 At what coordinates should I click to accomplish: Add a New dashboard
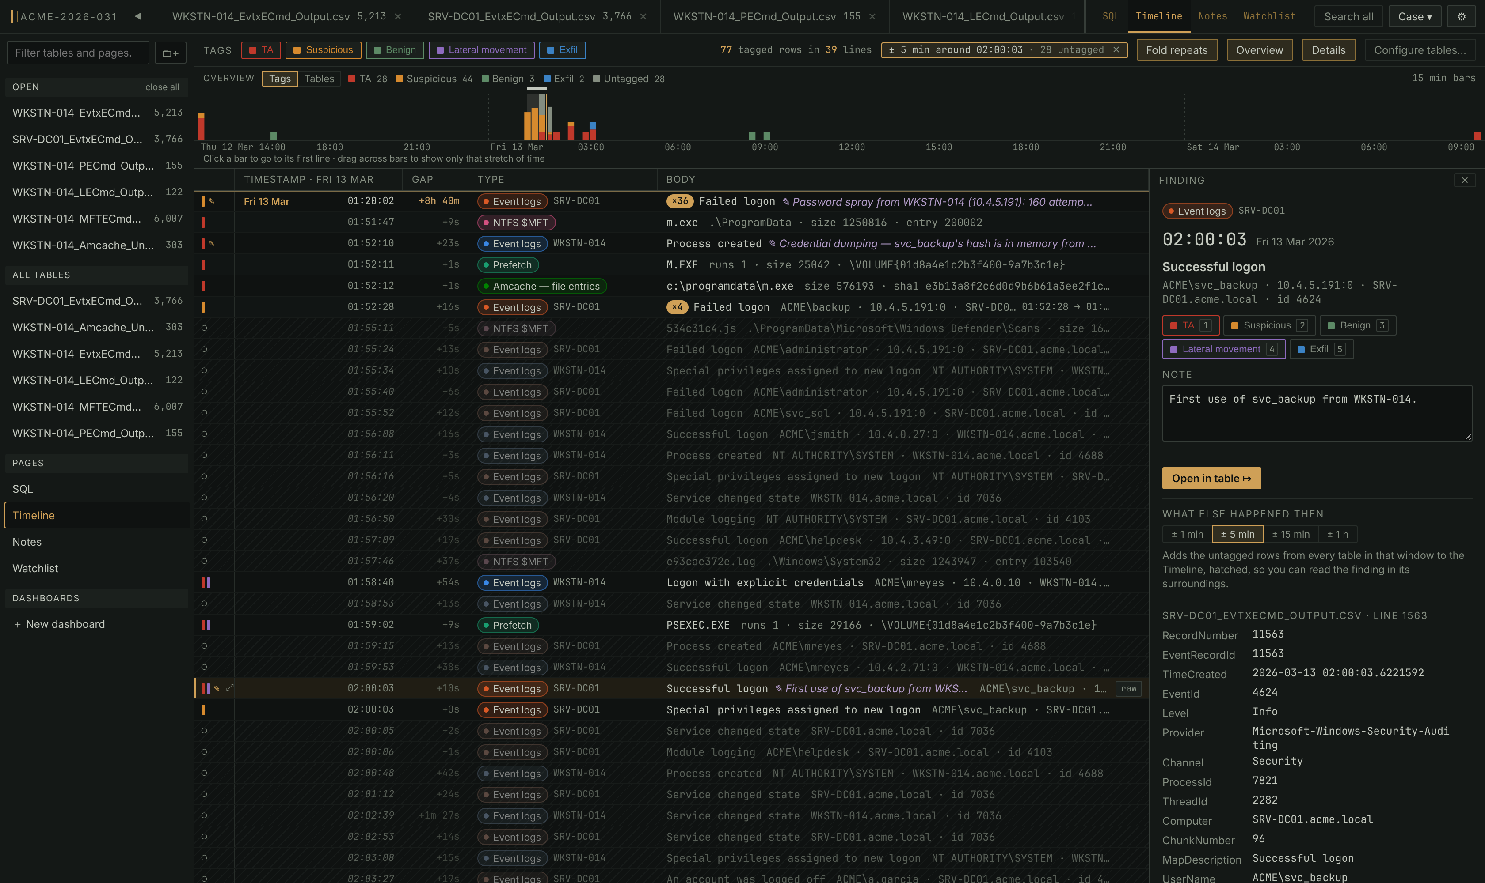pyautogui.click(x=59, y=624)
